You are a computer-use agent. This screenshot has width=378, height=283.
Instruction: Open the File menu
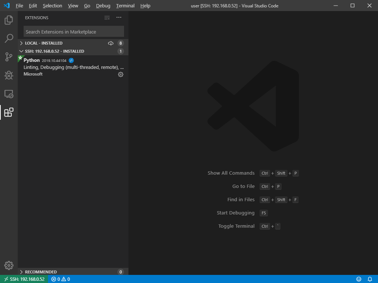point(19,6)
